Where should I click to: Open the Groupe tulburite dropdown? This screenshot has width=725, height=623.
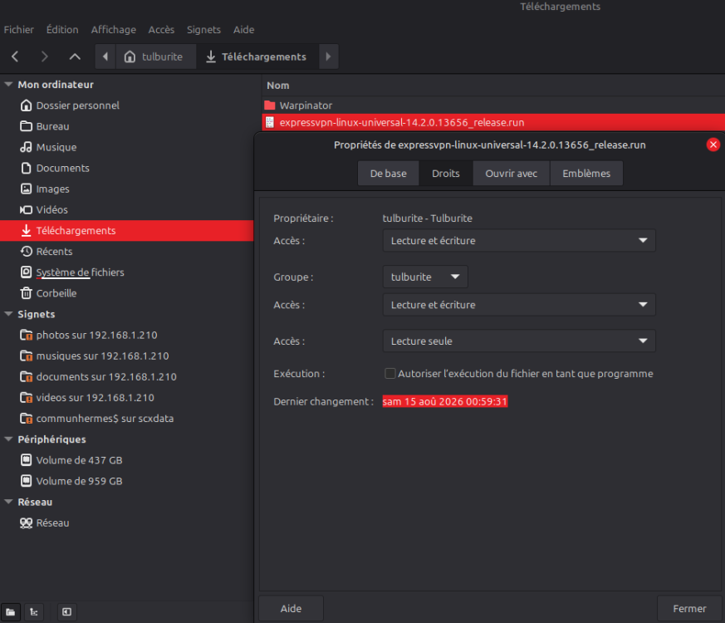point(425,277)
